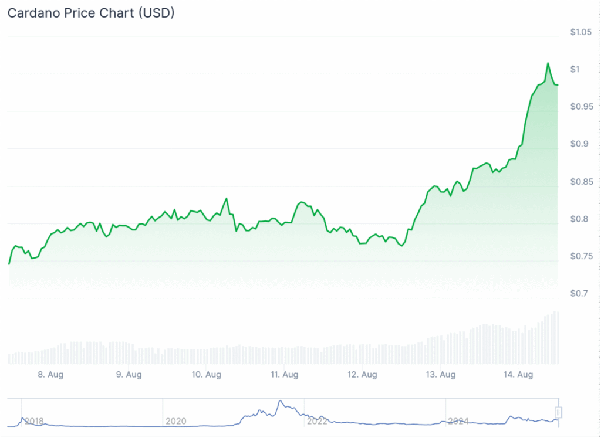This screenshot has width=601, height=438.
Task: Click the $0.85 price axis label
Action: click(x=582, y=182)
